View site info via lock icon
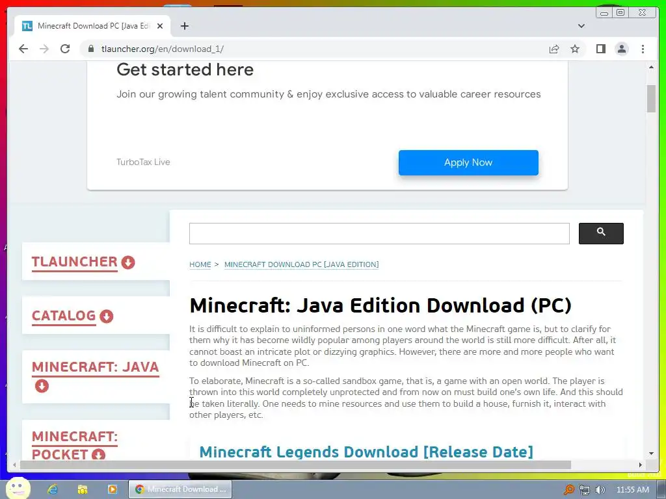666x499 pixels. click(x=91, y=49)
